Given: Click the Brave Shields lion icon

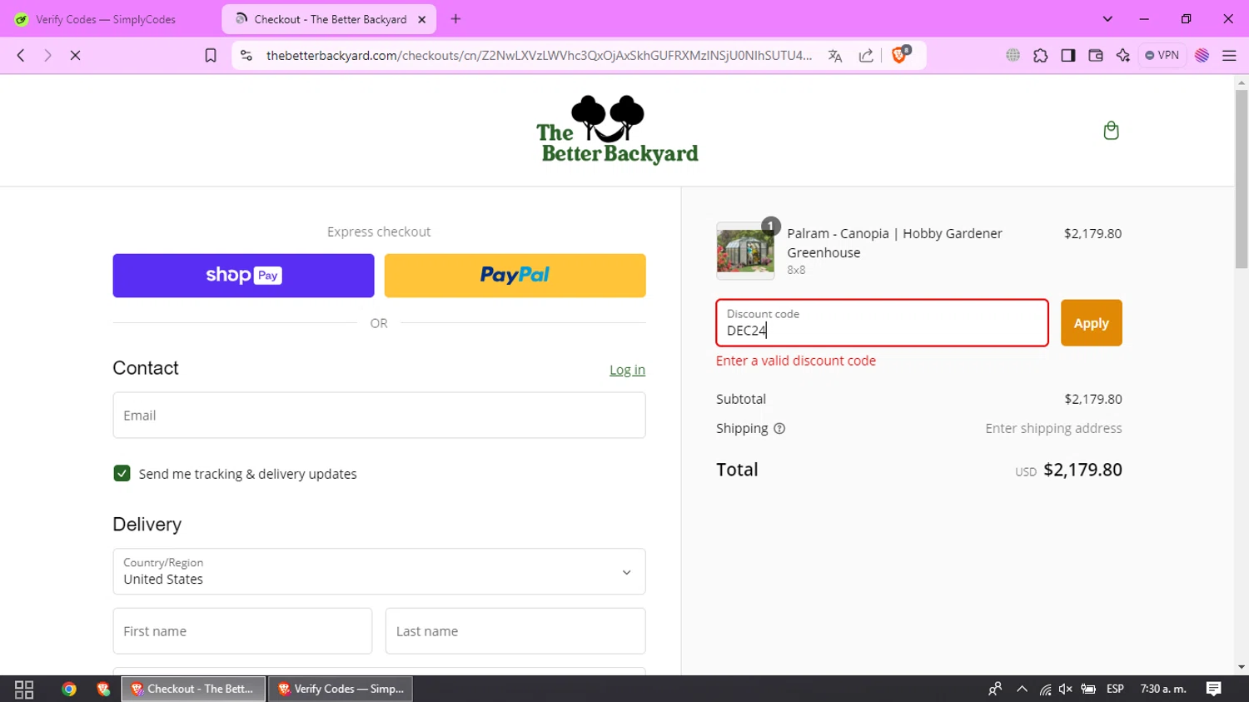Looking at the screenshot, I should pos(900,55).
